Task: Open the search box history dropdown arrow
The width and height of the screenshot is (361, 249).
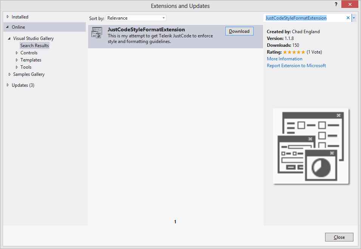Action: pos(354,18)
